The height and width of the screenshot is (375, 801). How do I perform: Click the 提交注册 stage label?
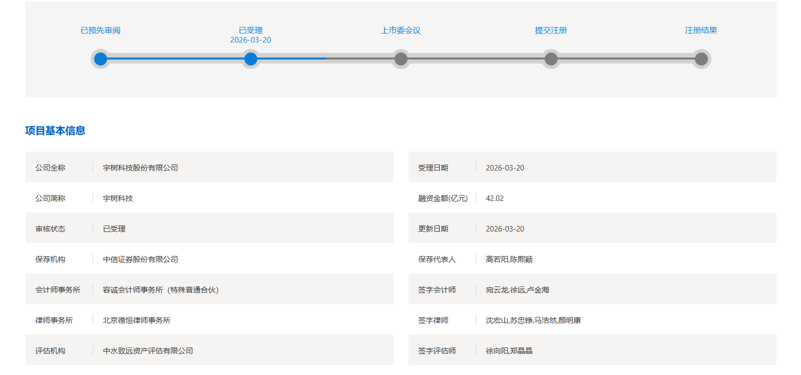point(551,30)
